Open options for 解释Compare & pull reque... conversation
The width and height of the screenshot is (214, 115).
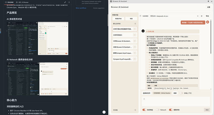135,53
